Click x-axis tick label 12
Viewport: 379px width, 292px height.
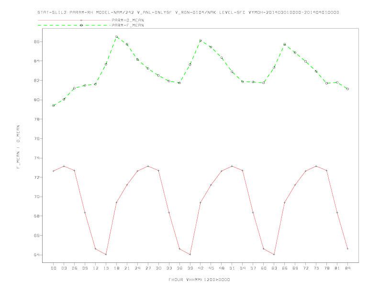click(96, 268)
